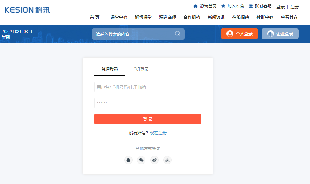
Task: Click the search magnifier icon
Action: coord(177,34)
